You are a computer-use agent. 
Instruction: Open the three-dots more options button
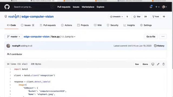click(163, 37)
